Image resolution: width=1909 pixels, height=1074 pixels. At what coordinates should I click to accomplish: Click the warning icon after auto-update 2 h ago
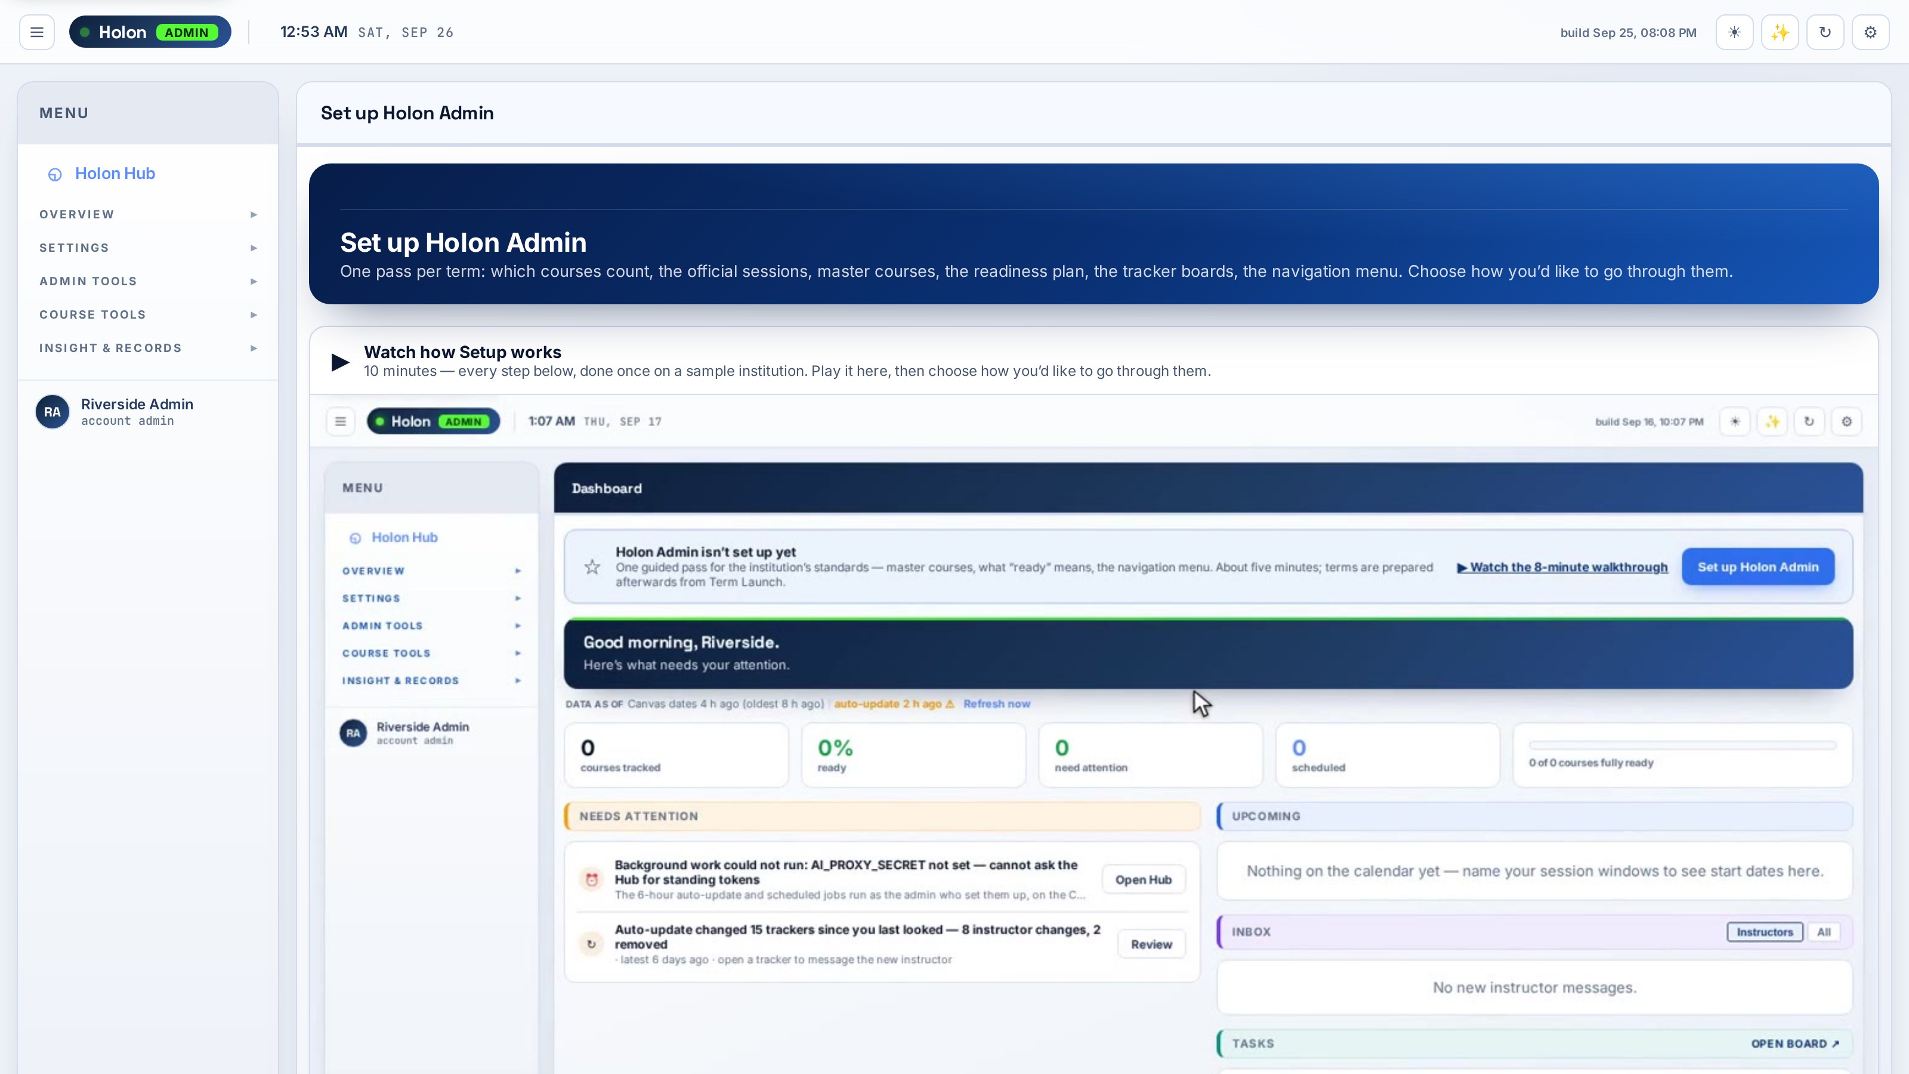tap(949, 703)
